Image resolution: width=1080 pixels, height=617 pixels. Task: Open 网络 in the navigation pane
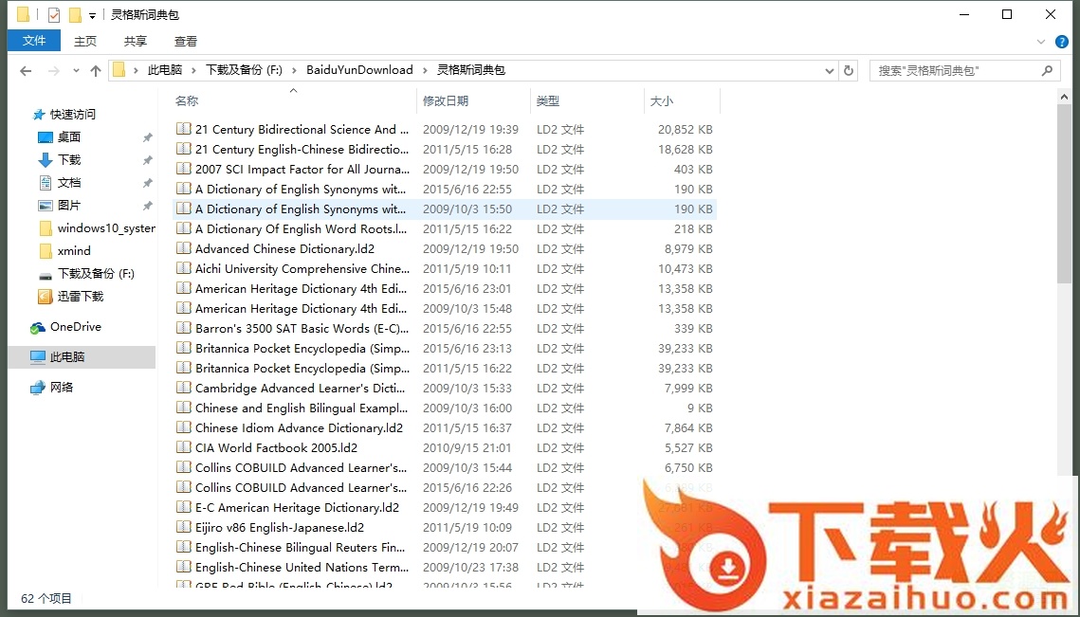[61, 388]
